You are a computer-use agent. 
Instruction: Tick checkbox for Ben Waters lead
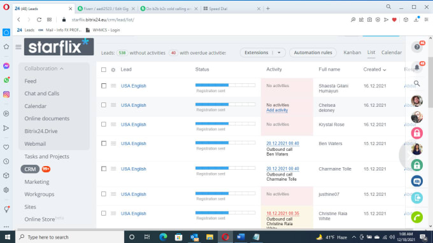point(104,143)
